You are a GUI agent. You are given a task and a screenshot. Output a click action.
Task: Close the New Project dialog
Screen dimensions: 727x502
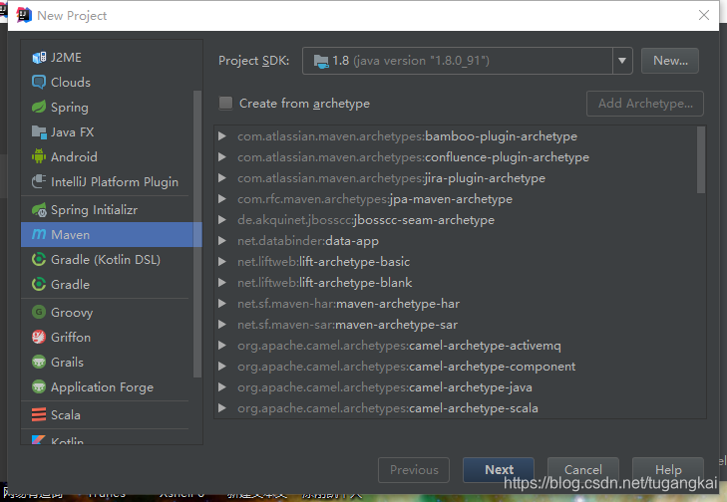coord(703,15)
